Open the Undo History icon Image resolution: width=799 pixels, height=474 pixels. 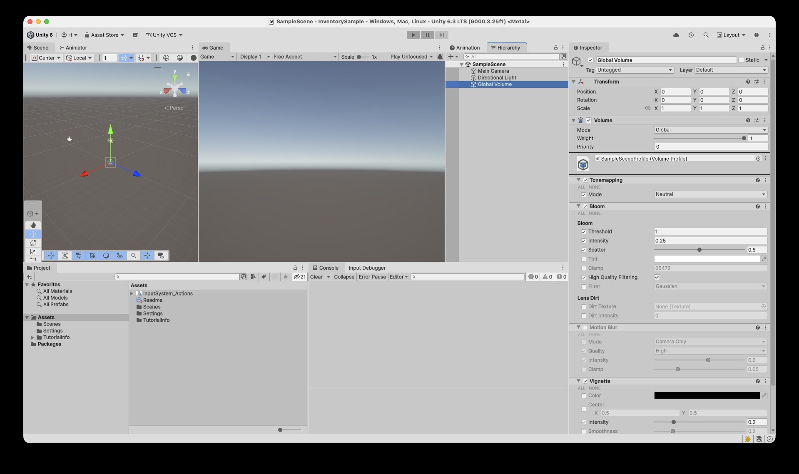click(691, 35)
